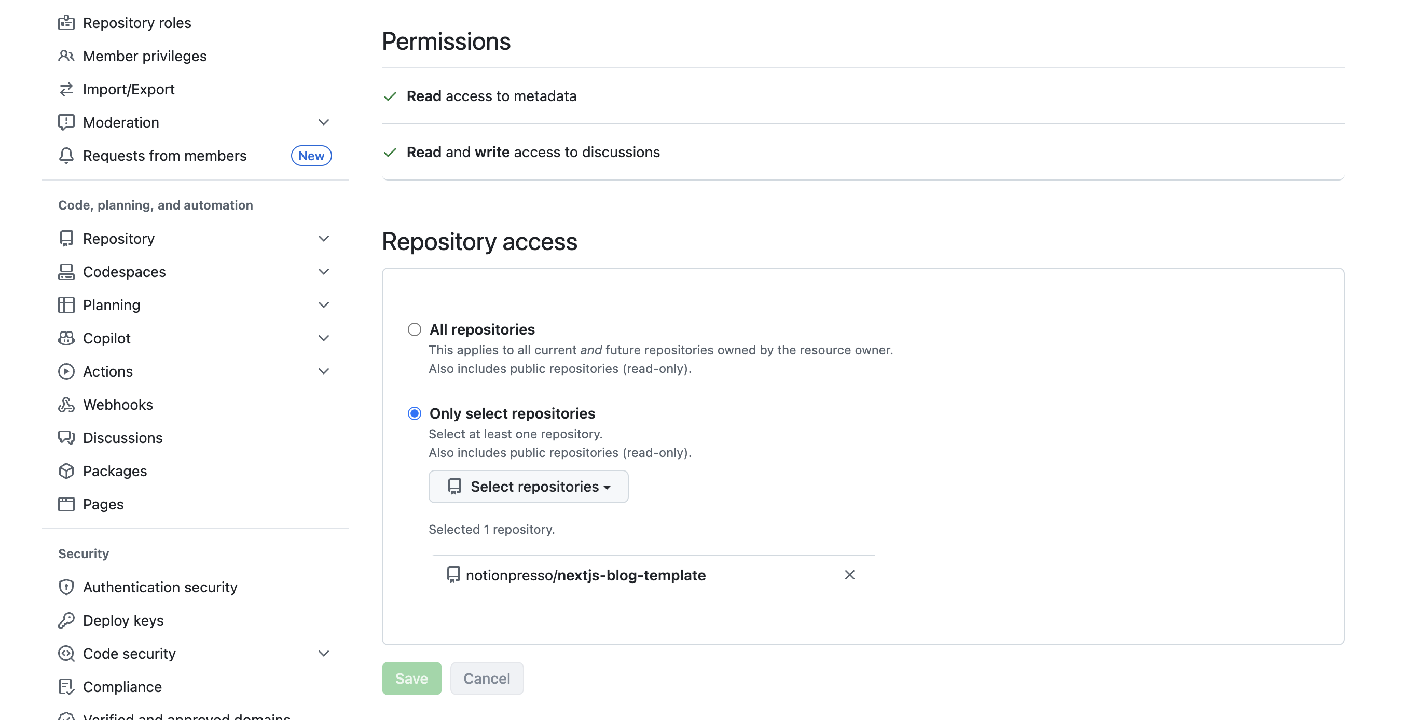Expand the Moderation section chevron
Image resolution: width=1405 pixels, height=720 pixels.
click(323, 122)
